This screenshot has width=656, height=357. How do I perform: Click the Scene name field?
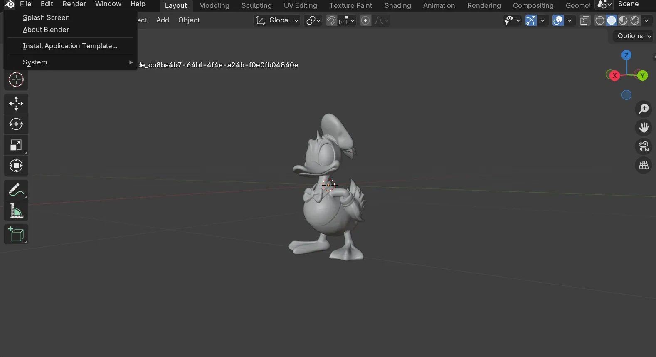click(634, 4)
